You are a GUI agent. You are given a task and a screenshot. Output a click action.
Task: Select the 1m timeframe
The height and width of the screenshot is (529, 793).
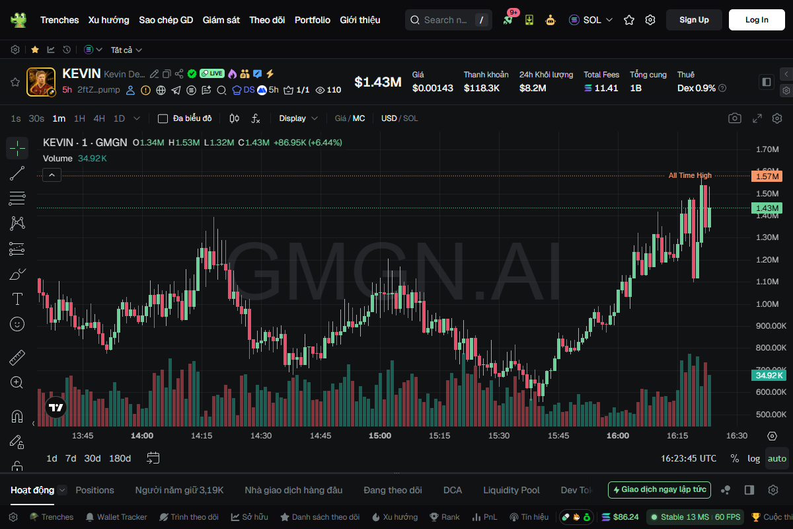coord(59,118)
